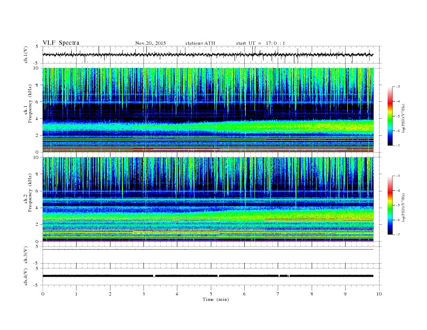Screen dimensions: 427x330
Task: Click the ch.1 spectrogram color scale bar
Action: point(390,116)
